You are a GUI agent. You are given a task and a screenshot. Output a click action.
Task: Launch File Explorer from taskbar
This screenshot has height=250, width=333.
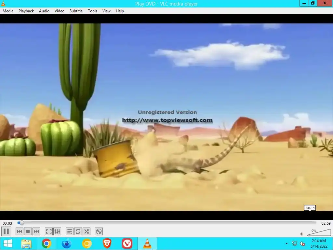26,243
